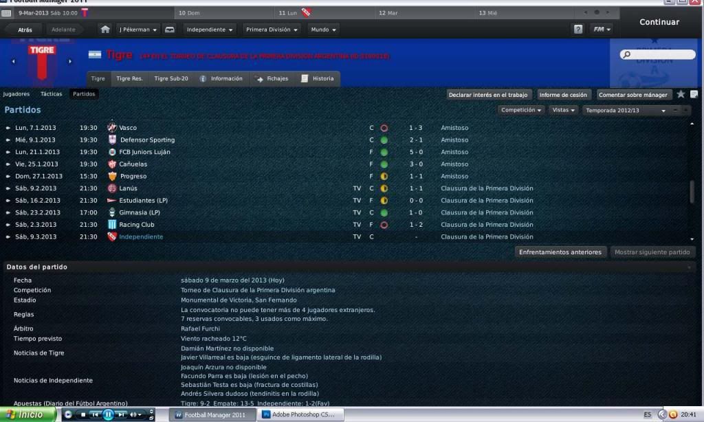Click the red loss indicator on the Vasco row
Screen dimensions: 704x422
pyautogui.click(x=384, y=128)
